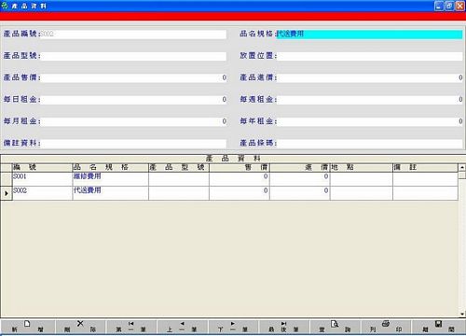Click the 產品型號 input field
This screenshot has width=466, height=336.
133,56
